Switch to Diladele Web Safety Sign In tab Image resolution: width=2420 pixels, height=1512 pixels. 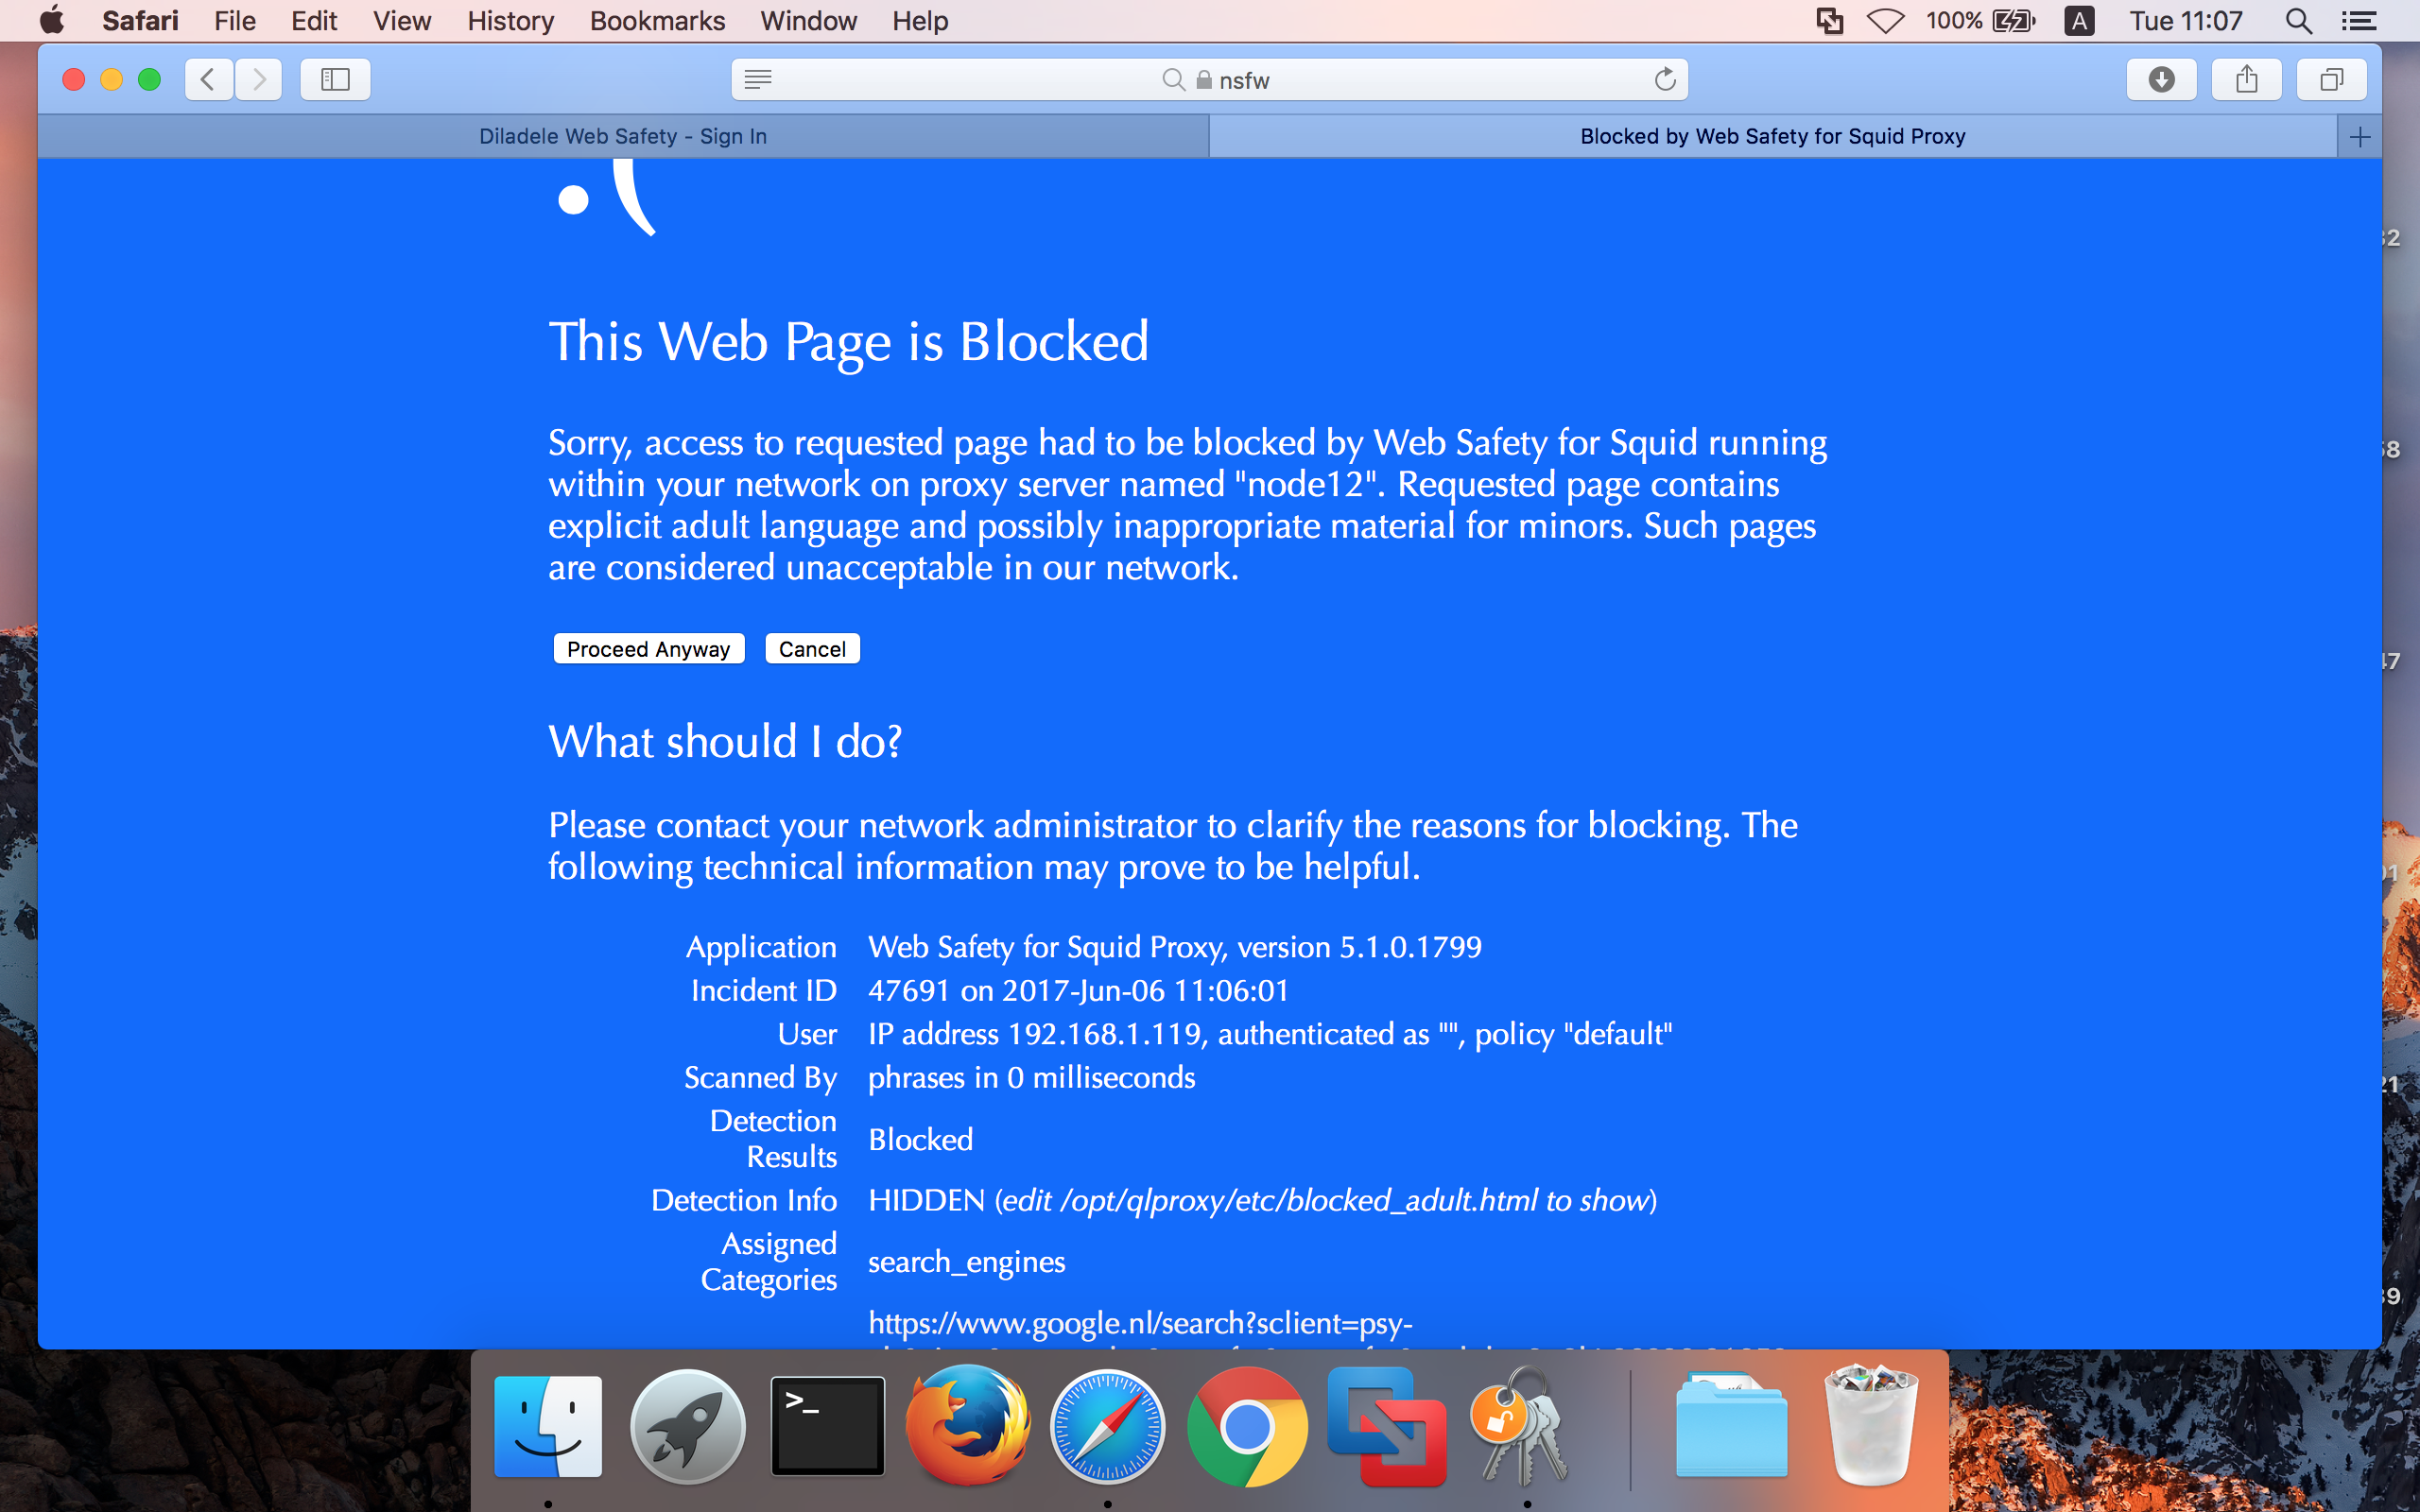point(622,134)
